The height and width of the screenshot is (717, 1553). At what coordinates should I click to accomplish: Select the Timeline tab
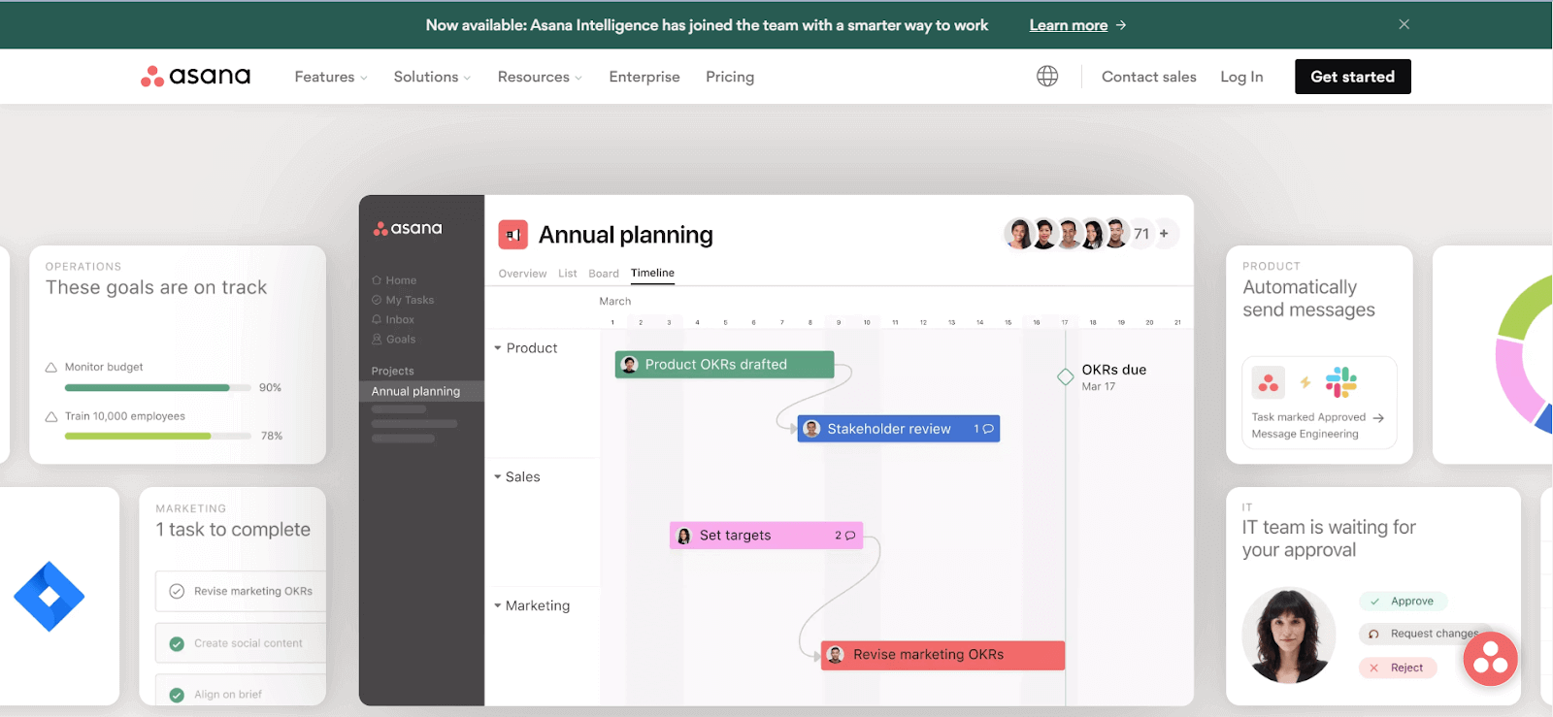[652, 274]
